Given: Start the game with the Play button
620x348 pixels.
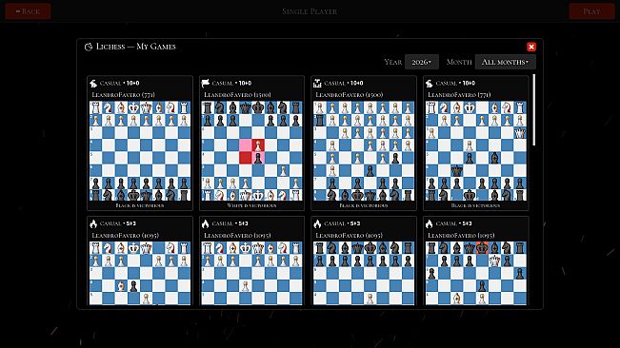Looking at the screenshot, I should (x=591, y=11).
